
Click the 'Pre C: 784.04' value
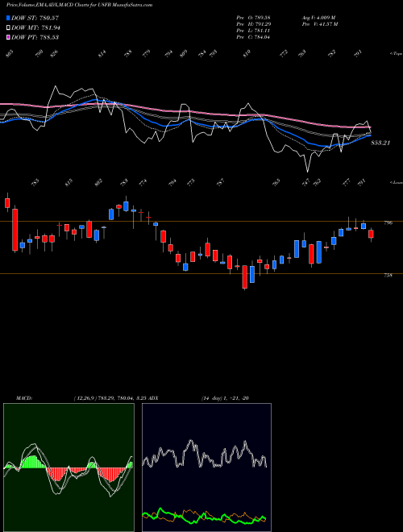pos(253,37)
